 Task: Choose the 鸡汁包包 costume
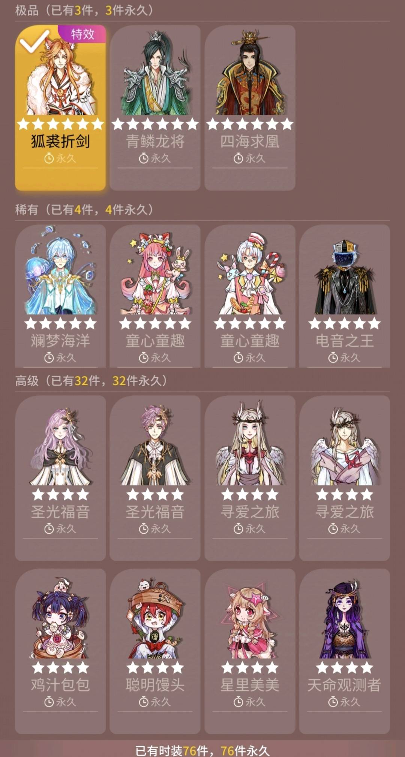point(60,651)
